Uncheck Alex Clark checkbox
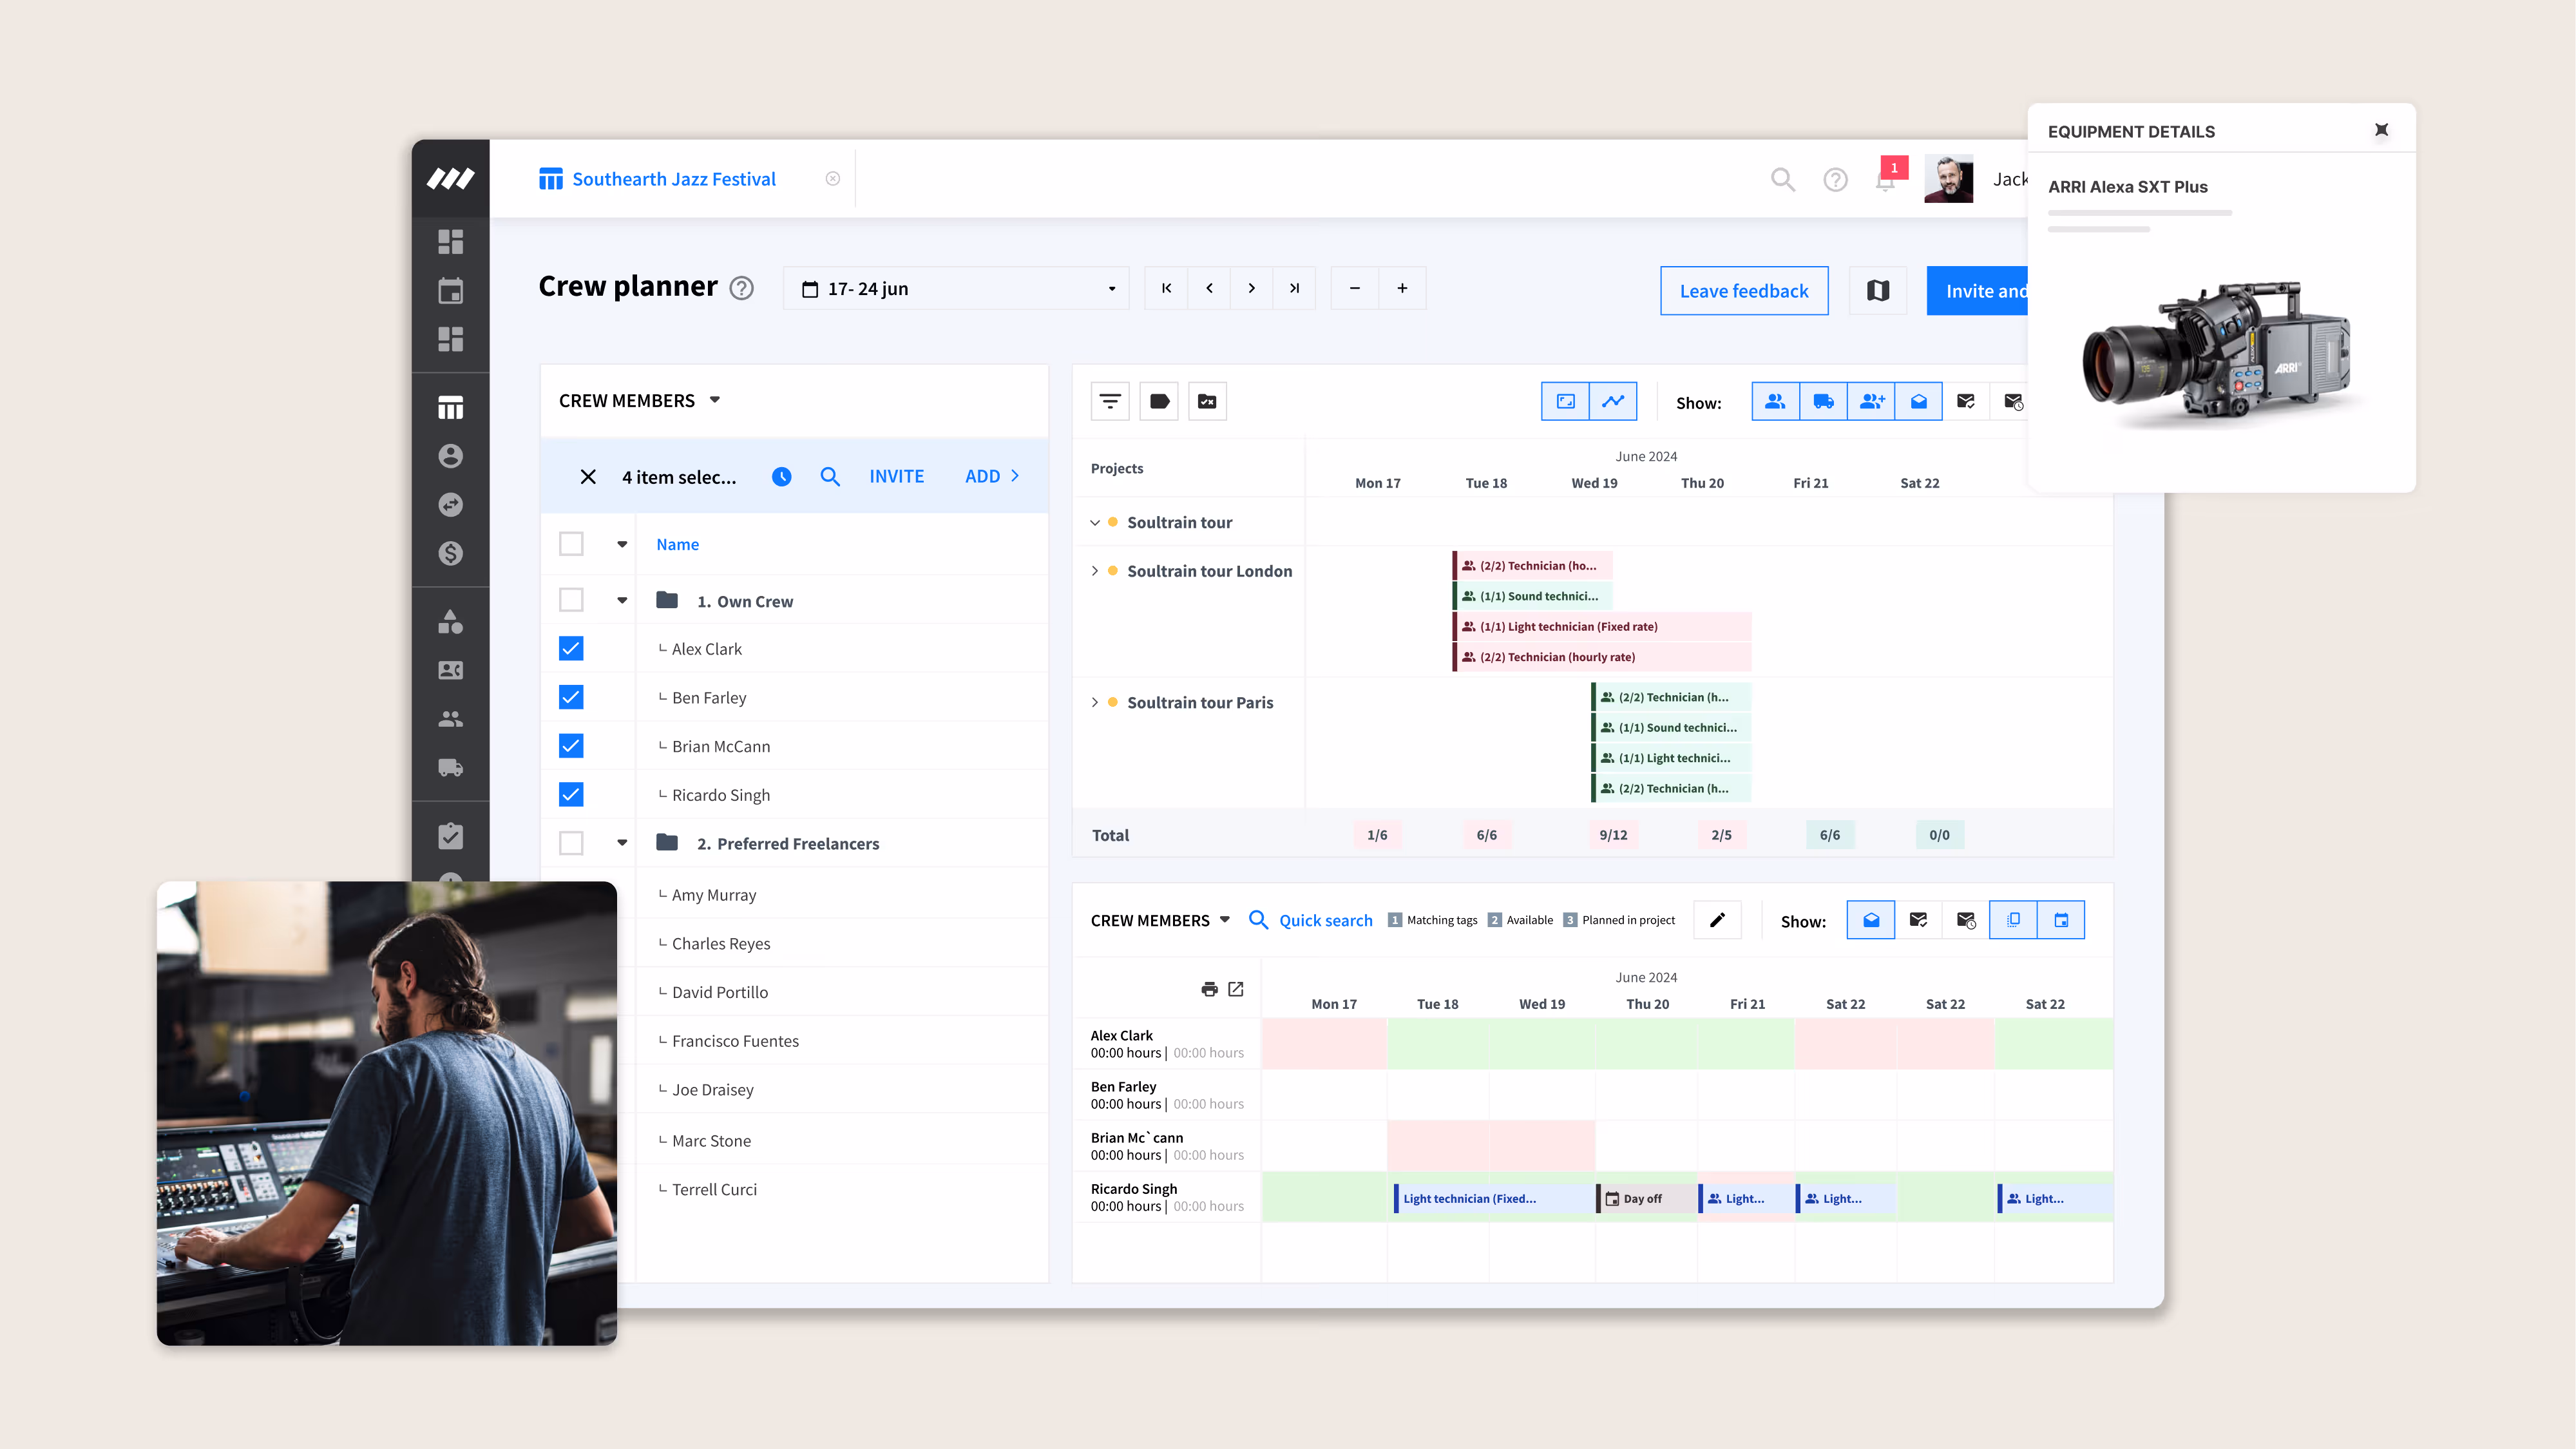This screenshot has height=1449, width=2576. pyautogui.click(x=571, y=649)
